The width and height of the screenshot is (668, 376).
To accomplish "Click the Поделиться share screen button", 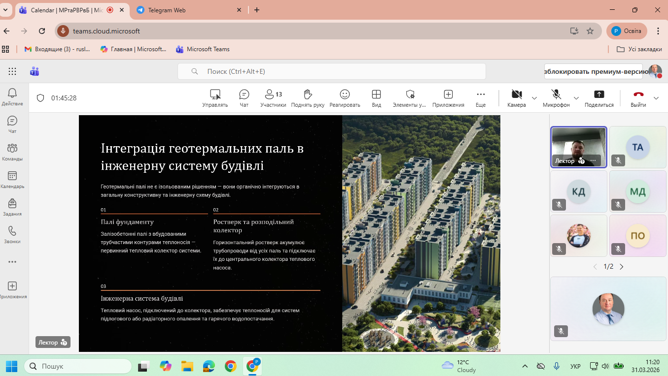I will [599, 97].
